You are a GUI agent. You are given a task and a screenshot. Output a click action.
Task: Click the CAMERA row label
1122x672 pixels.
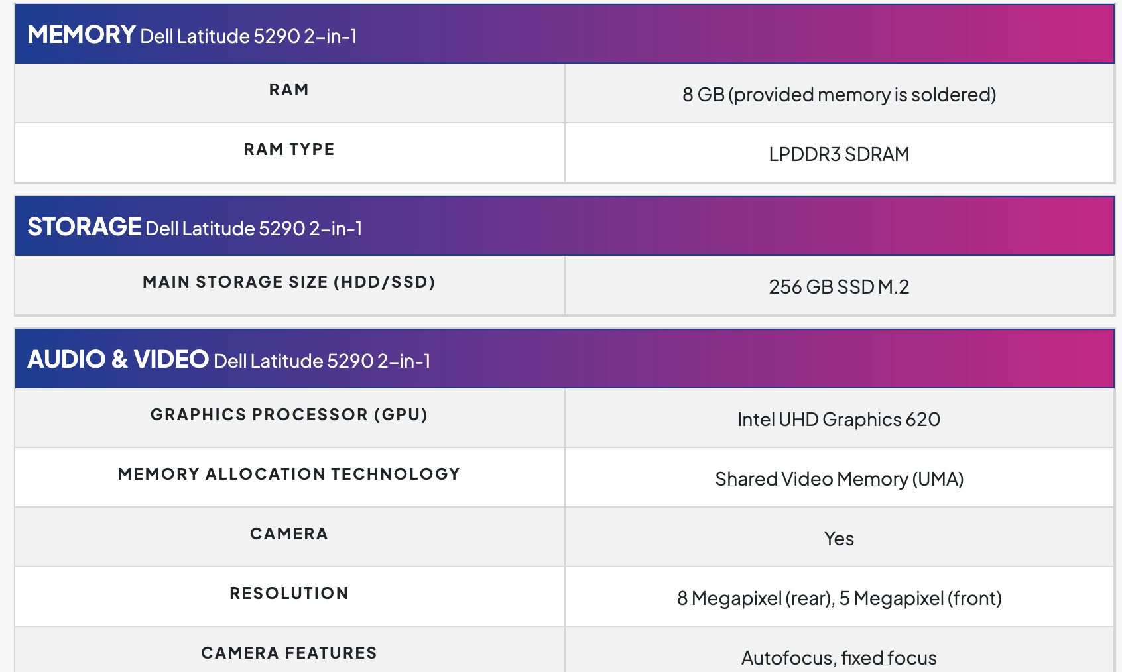289,534
